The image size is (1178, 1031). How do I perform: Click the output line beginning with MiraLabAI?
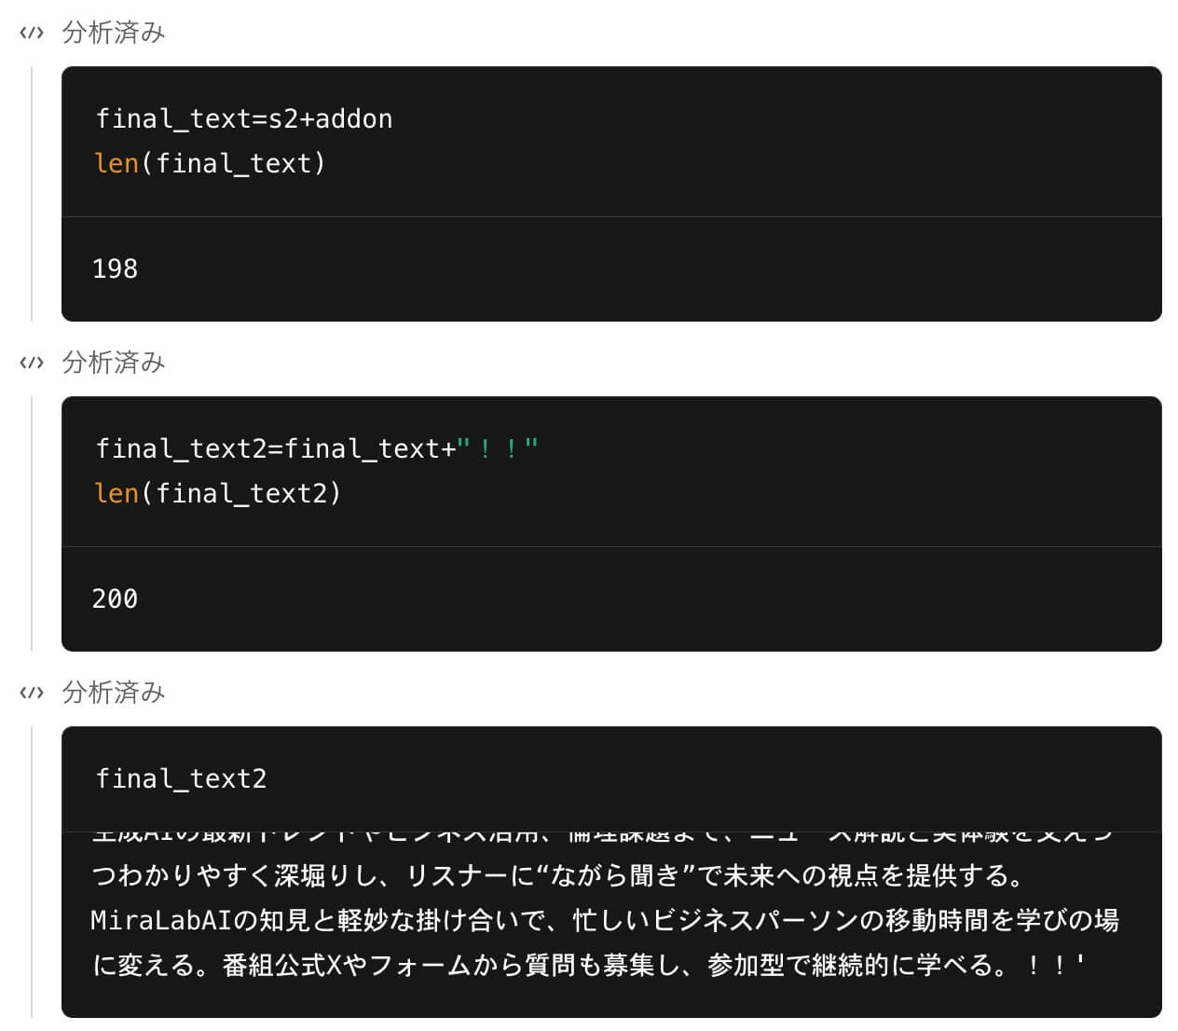(x=605, y=921)
